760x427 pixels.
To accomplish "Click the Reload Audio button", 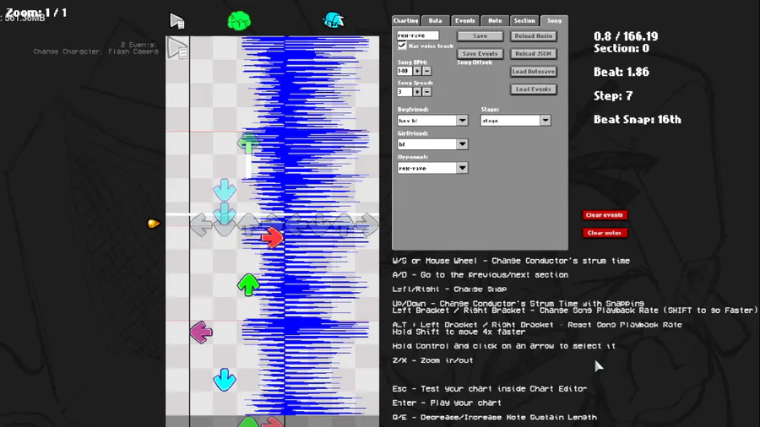I will 533,35.
